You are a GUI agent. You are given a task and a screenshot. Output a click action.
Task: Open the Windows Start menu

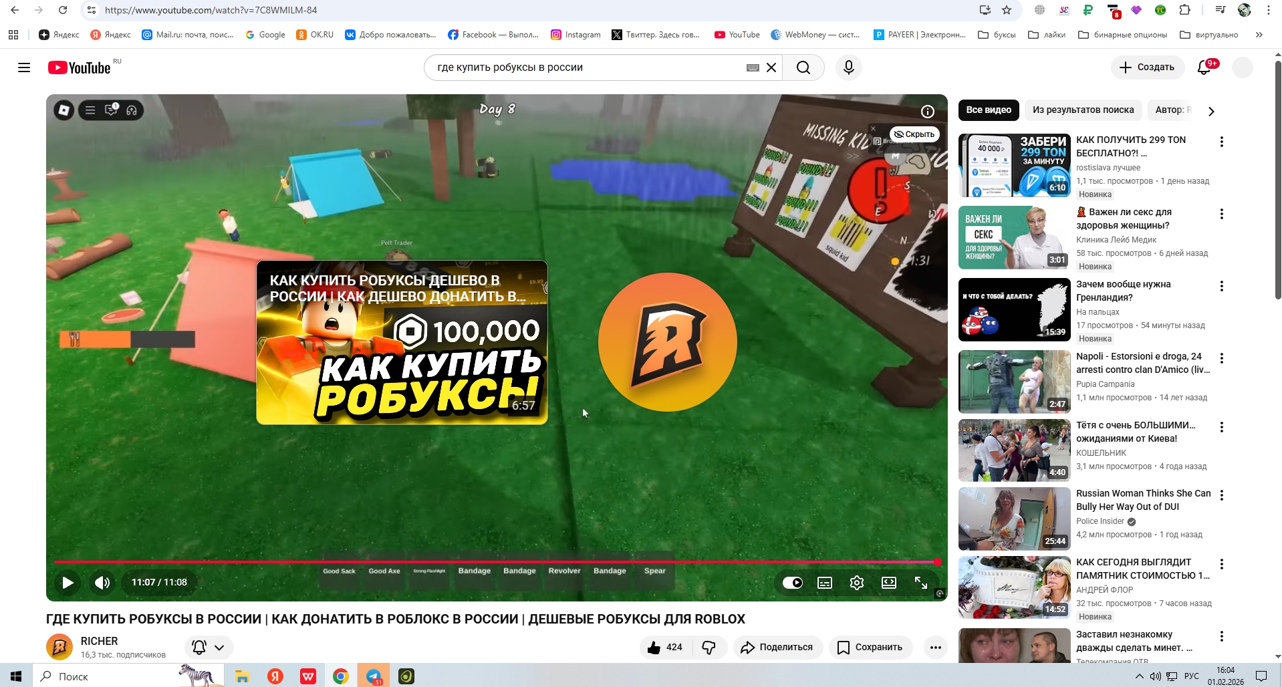[x=16, y=676]
